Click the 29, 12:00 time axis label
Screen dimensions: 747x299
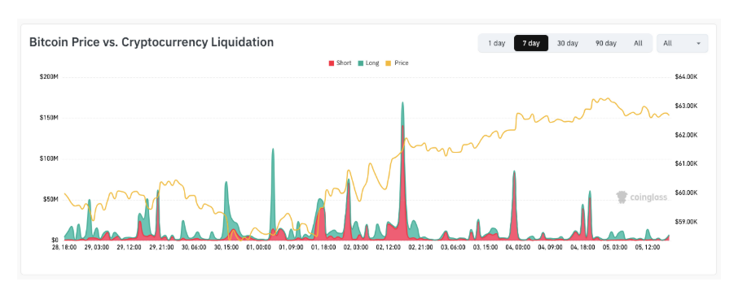129,248
